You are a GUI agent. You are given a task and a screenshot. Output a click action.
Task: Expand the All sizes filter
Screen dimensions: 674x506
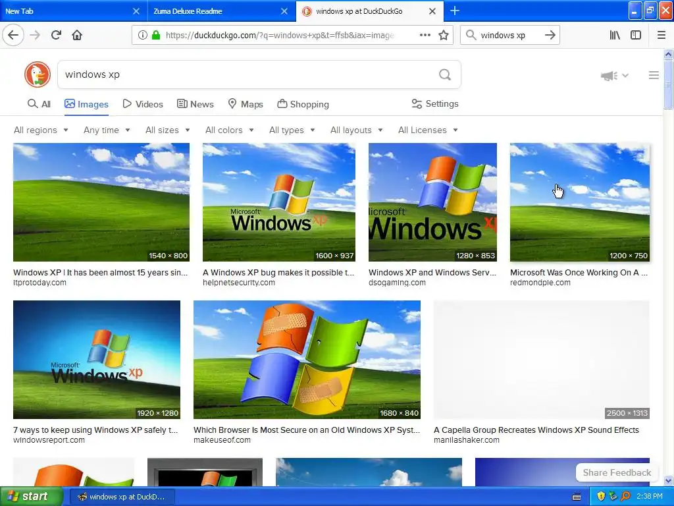point(168,130)
